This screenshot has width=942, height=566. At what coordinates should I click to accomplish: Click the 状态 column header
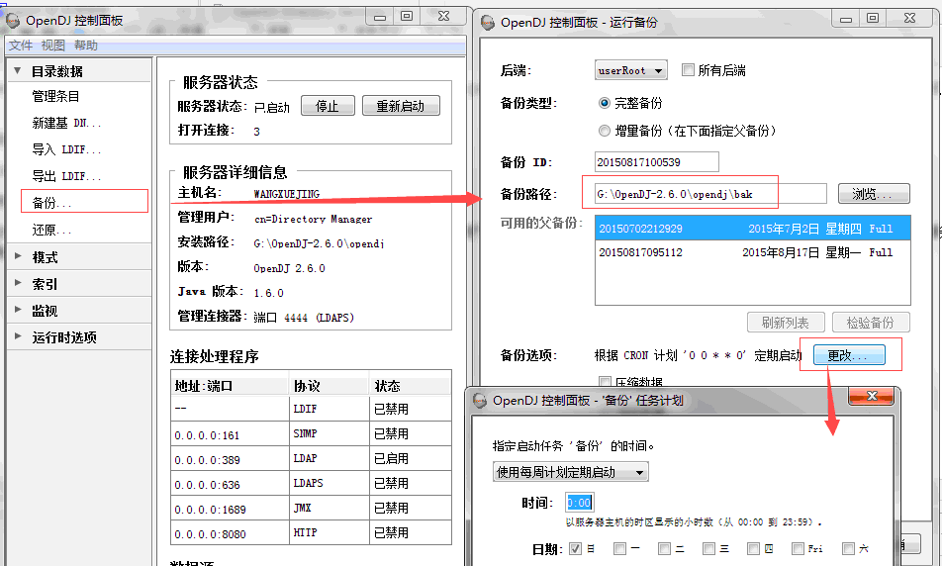[411, 385]
